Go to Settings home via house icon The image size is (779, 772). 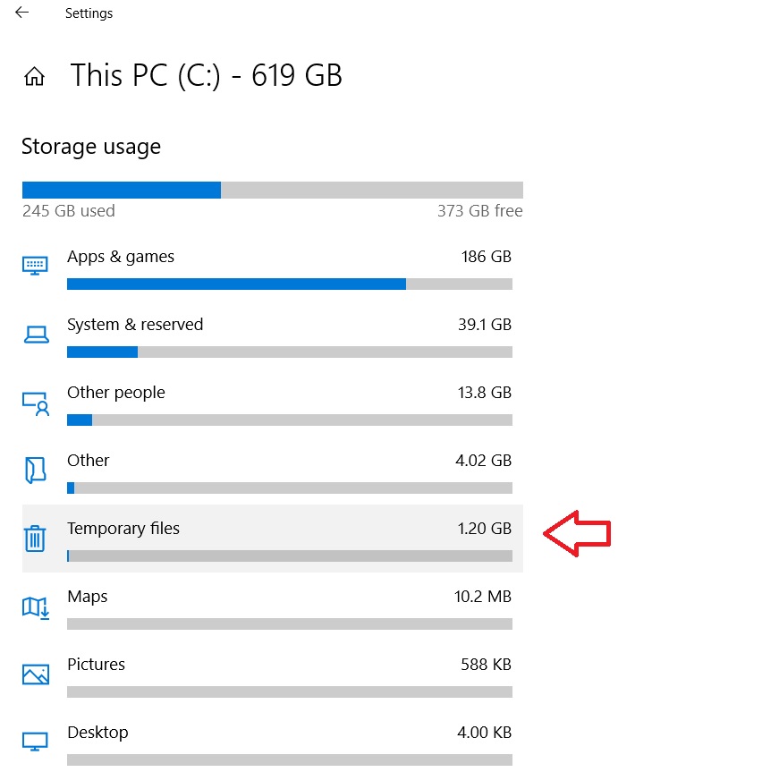(x=34, y=77)
